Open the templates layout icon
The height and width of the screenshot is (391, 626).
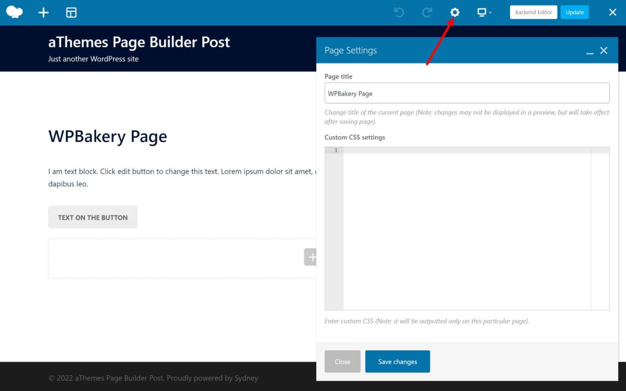coord(71,13)
